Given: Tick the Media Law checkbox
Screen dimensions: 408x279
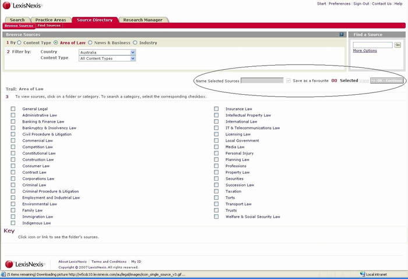Looking at the screenshot, I should [216, 147].
